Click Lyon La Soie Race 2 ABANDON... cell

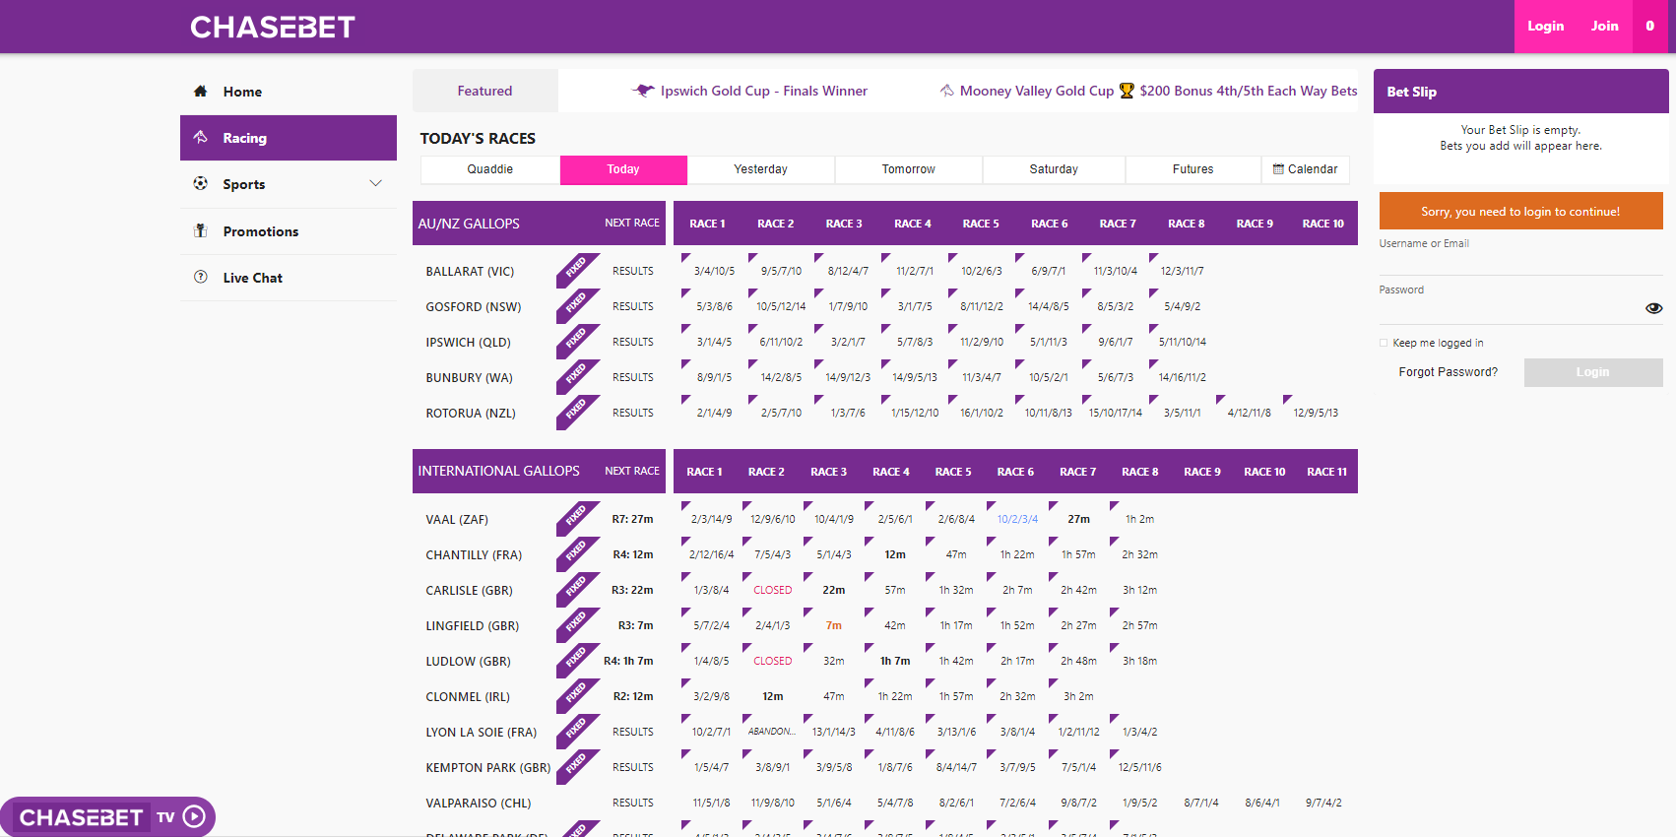pyautogui.click(x=771, y=732)
